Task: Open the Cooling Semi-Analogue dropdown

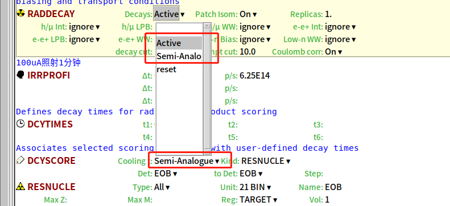Action: tap(187, 161)
